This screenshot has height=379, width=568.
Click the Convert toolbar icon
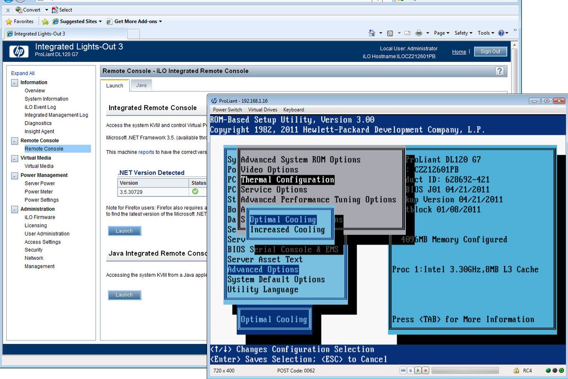19,10
